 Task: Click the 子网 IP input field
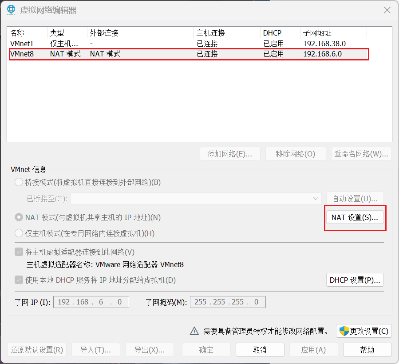click(91, 302)
